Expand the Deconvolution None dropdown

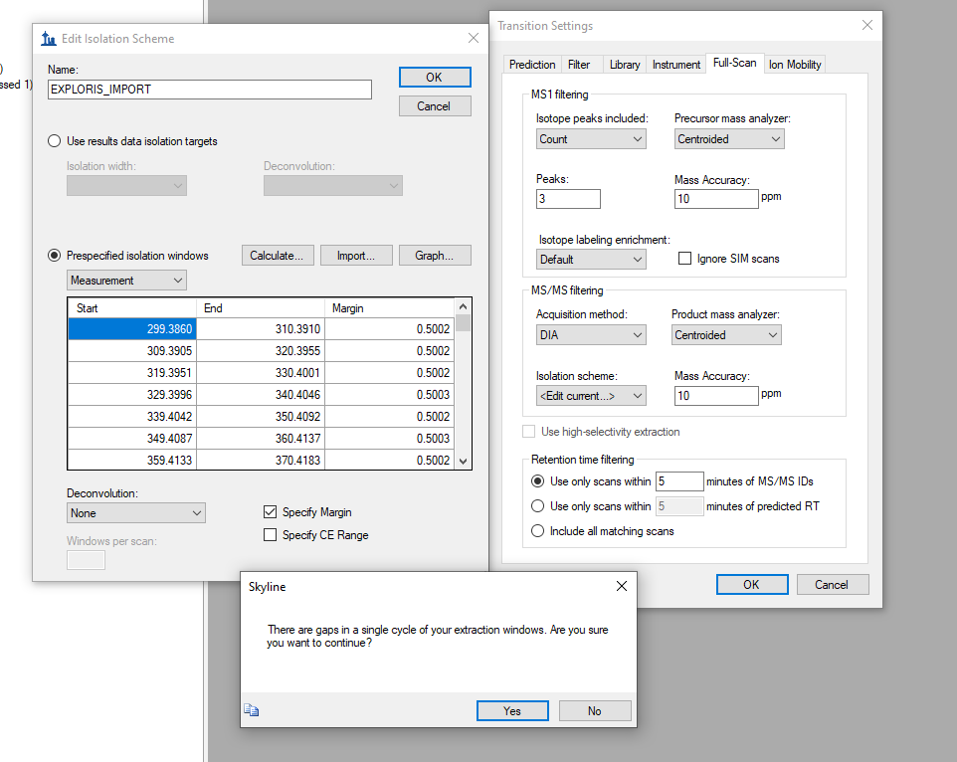click(135, 513)
